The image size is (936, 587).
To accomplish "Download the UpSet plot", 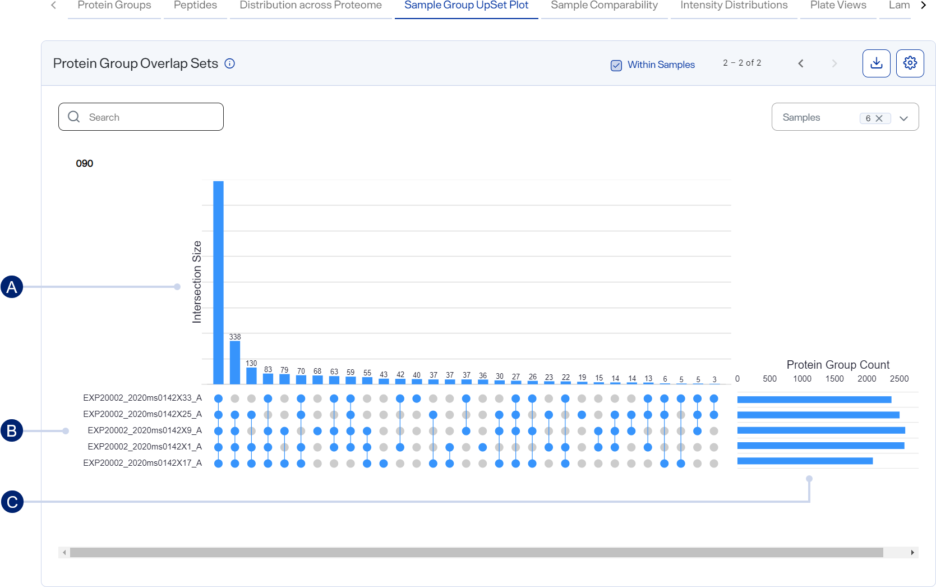I will pyautogui.click(x=876, y=63).
